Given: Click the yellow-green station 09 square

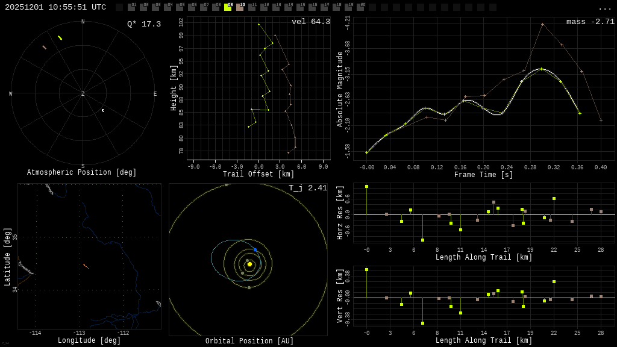Looking at the screenshot, I should [x=227, y=7].
